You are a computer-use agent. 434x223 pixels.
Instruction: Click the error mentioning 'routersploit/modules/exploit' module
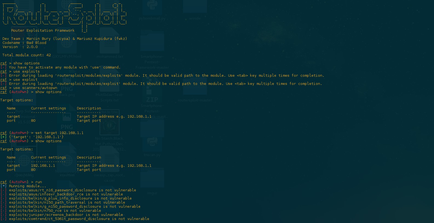[x=161, y=84]
